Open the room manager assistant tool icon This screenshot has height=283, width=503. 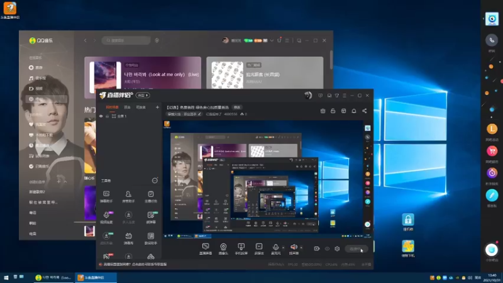tap(128, 194)
